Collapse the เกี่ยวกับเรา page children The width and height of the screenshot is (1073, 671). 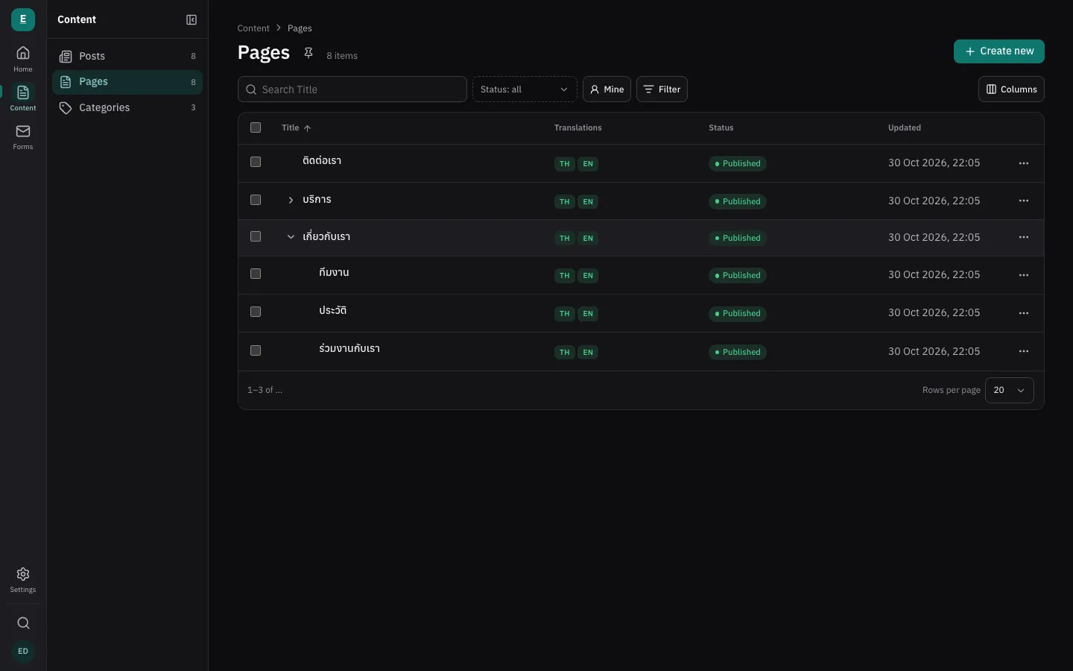pyautogui.click(x=291, y=236)
